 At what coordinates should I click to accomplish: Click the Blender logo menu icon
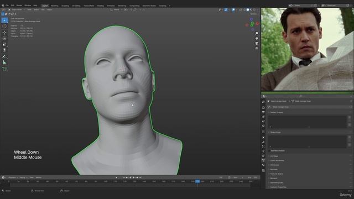click(x=3, y=6)
